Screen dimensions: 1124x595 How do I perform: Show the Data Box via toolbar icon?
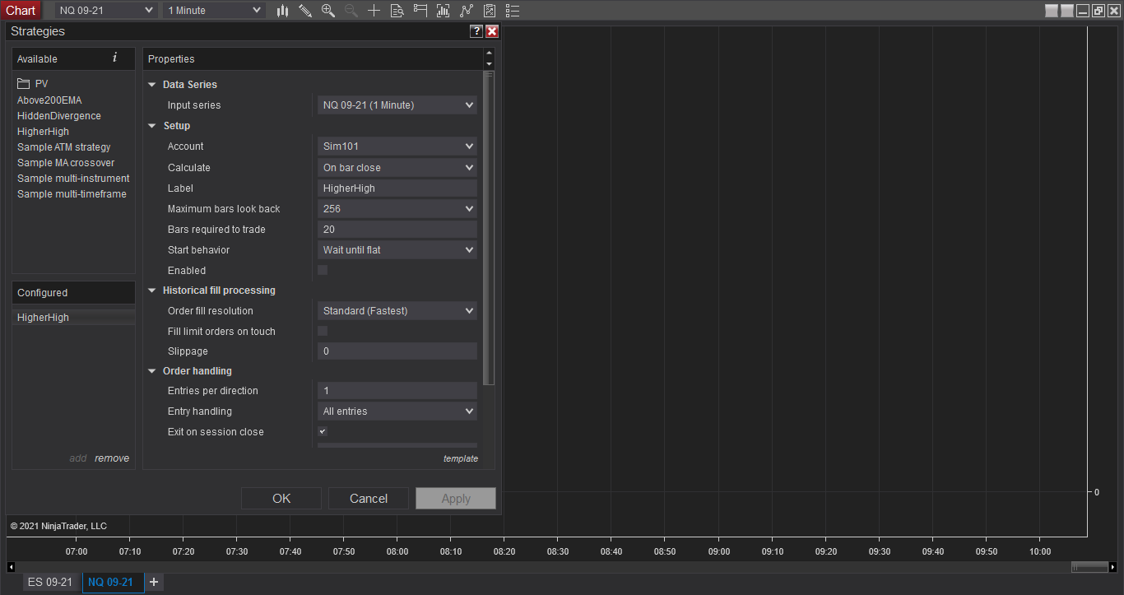(397, 11)
